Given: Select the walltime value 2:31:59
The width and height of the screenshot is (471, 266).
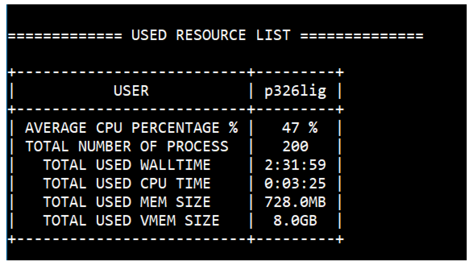Looking at the screenshot, I should (x=295, y=165).
